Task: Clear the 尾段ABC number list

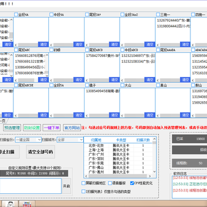Action: 43,80
